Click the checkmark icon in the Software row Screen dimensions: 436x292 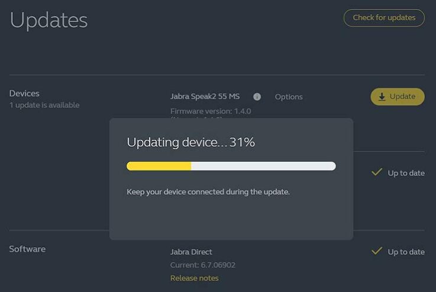point(376,251)
